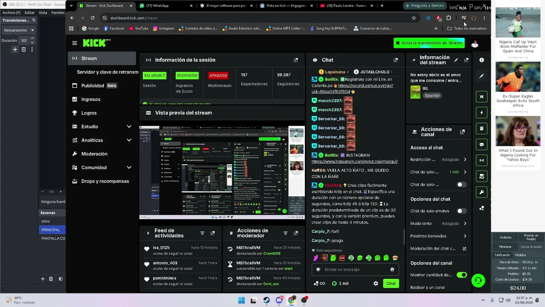The height and width of the screenshot is (307, 545).
Task: Open the Kick hamburger menu
Action: pos(75,43)
